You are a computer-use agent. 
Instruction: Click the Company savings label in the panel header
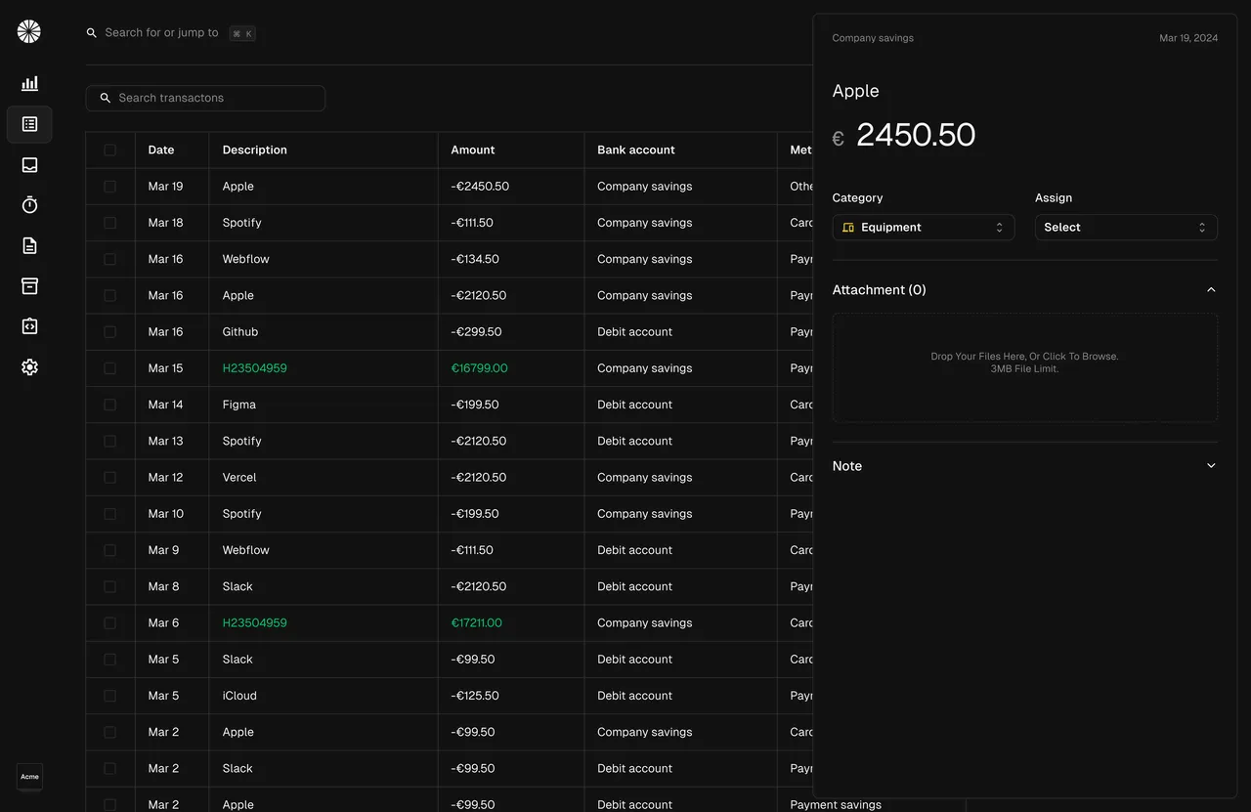point(873,38)
